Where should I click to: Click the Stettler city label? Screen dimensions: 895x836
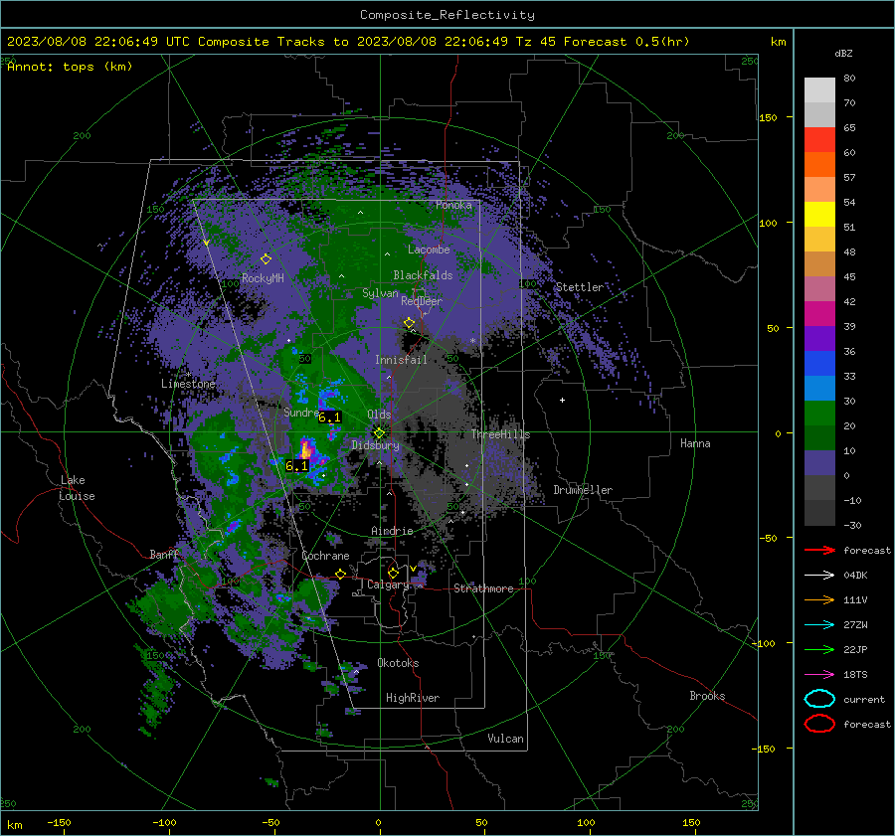[580, 287]
